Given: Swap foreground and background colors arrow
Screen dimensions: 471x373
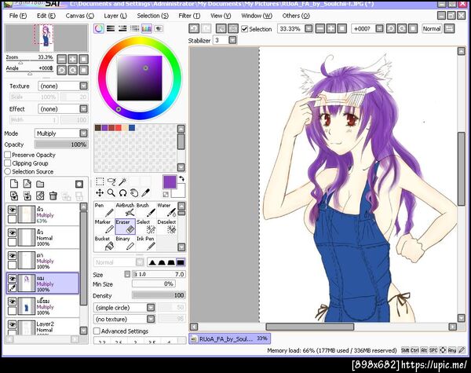Looking at the screenshot, I should pos(181,179).
